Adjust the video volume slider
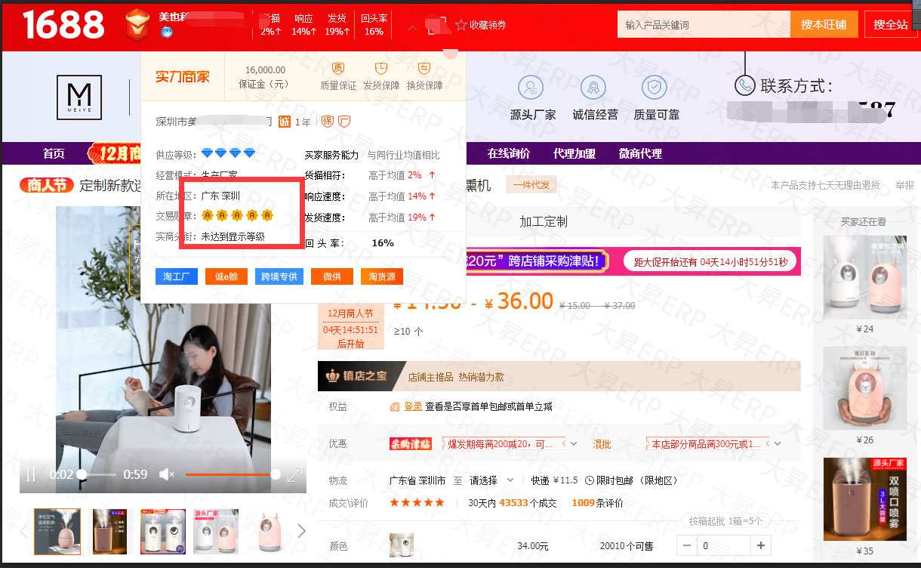Screen dimensions: 921x568 point(233,474)
